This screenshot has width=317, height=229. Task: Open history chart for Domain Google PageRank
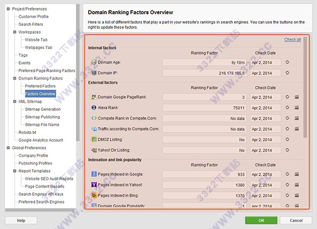click(x=296, y=97)
